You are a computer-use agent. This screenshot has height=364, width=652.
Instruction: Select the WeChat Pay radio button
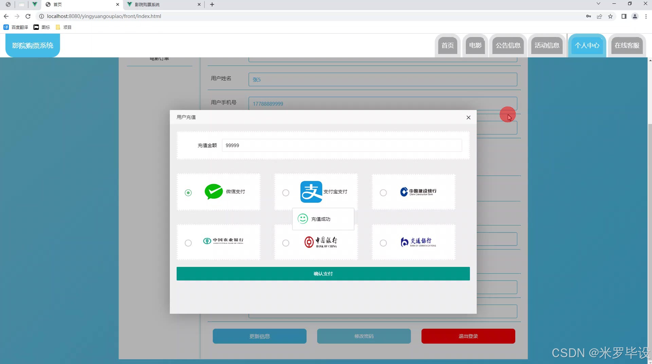pos(188,193)
